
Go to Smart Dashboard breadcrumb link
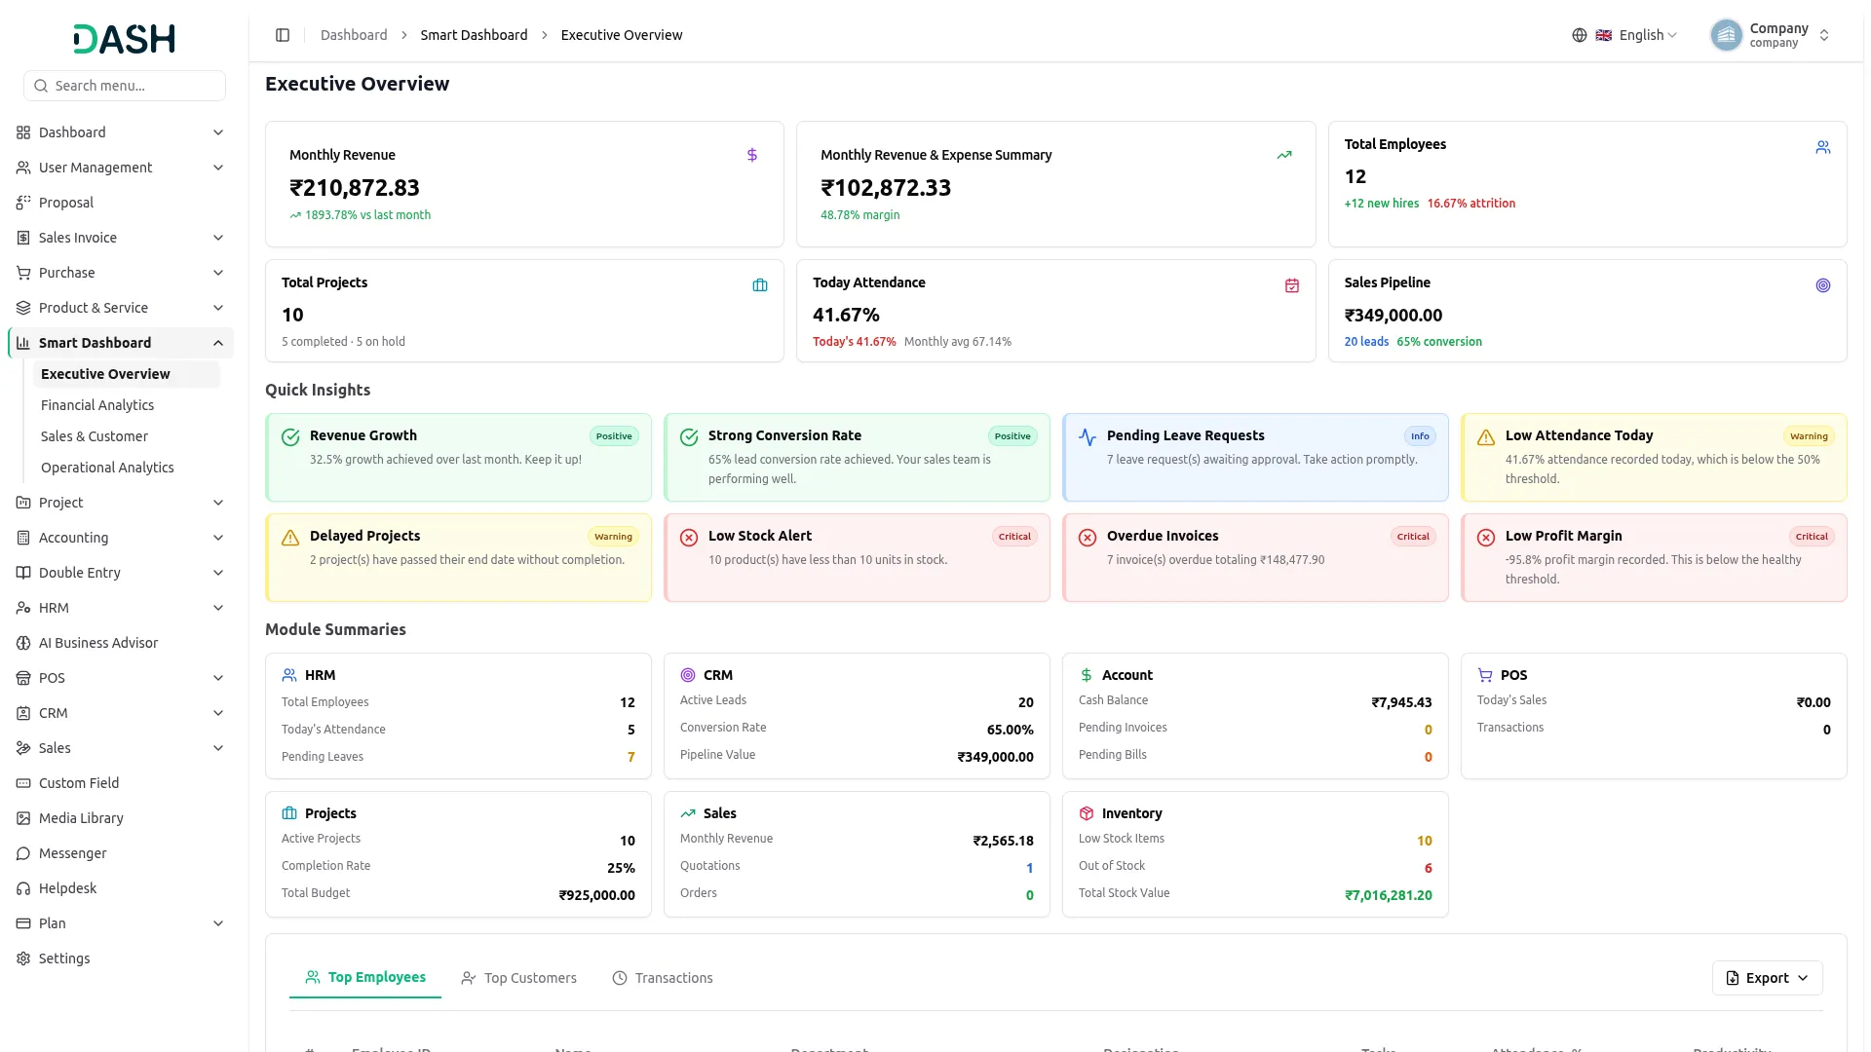pyautogui.click(x=474, y=35)
